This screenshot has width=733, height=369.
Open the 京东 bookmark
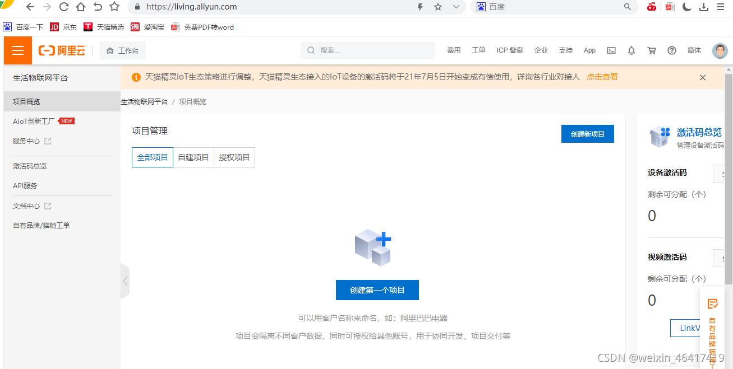(x=64, y=27)
